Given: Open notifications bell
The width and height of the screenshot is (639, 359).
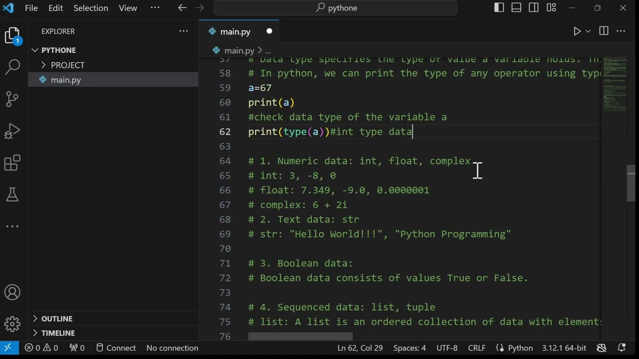Looking at the screenshot, I should tap(622, 348).
